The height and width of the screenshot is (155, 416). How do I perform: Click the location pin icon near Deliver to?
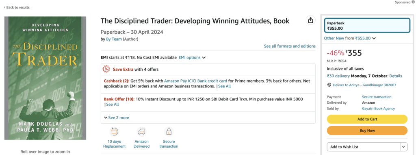pyautogui.click(x=329, y=85)
